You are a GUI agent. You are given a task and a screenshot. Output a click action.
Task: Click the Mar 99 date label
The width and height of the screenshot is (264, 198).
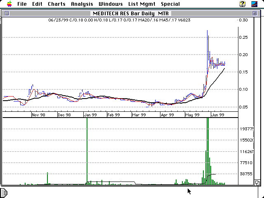point(139,115)
